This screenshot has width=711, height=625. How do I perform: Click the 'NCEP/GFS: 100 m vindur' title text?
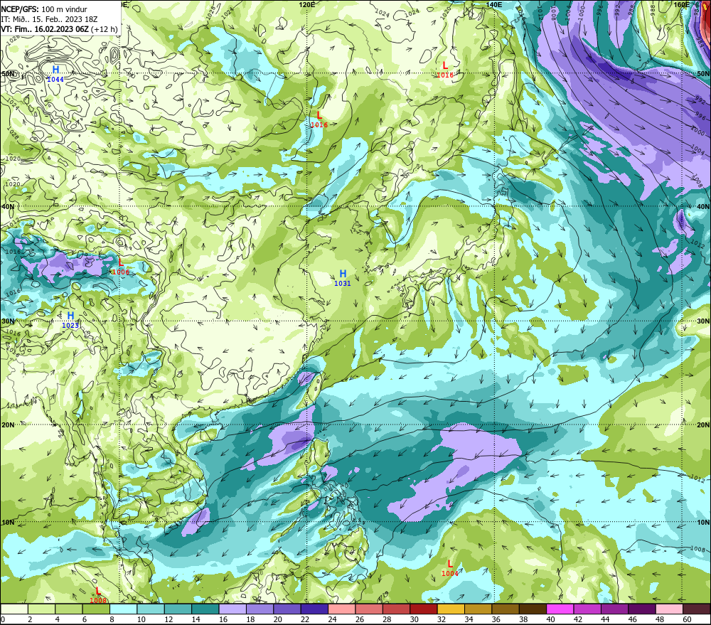44,9
